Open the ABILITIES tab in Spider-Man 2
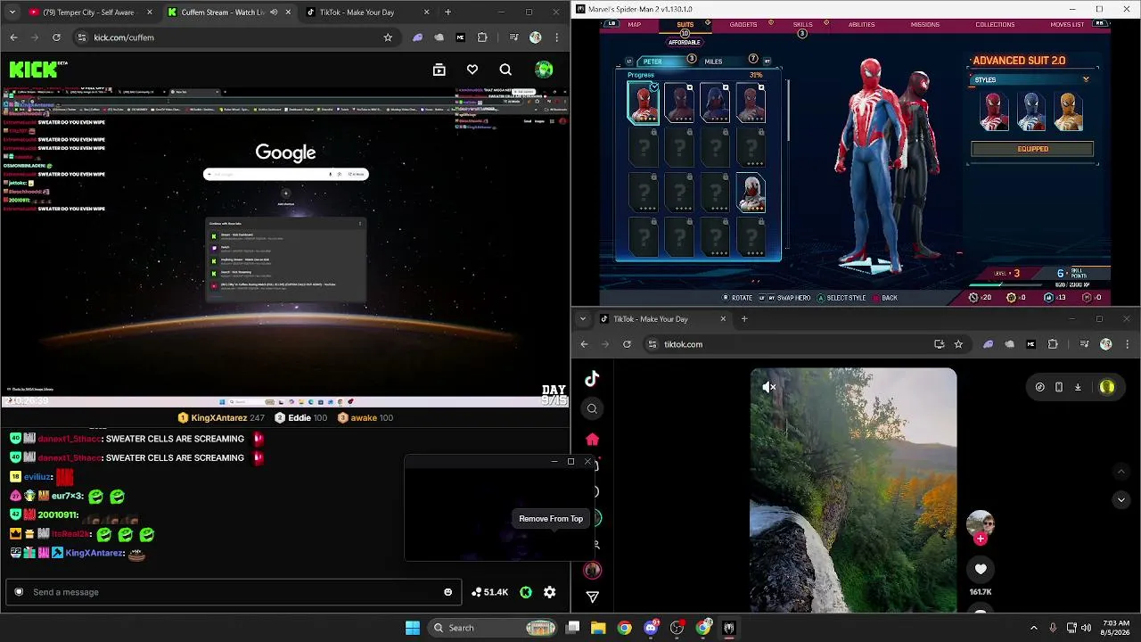The width and height of the screenshot is (1141, 642). 861,24
